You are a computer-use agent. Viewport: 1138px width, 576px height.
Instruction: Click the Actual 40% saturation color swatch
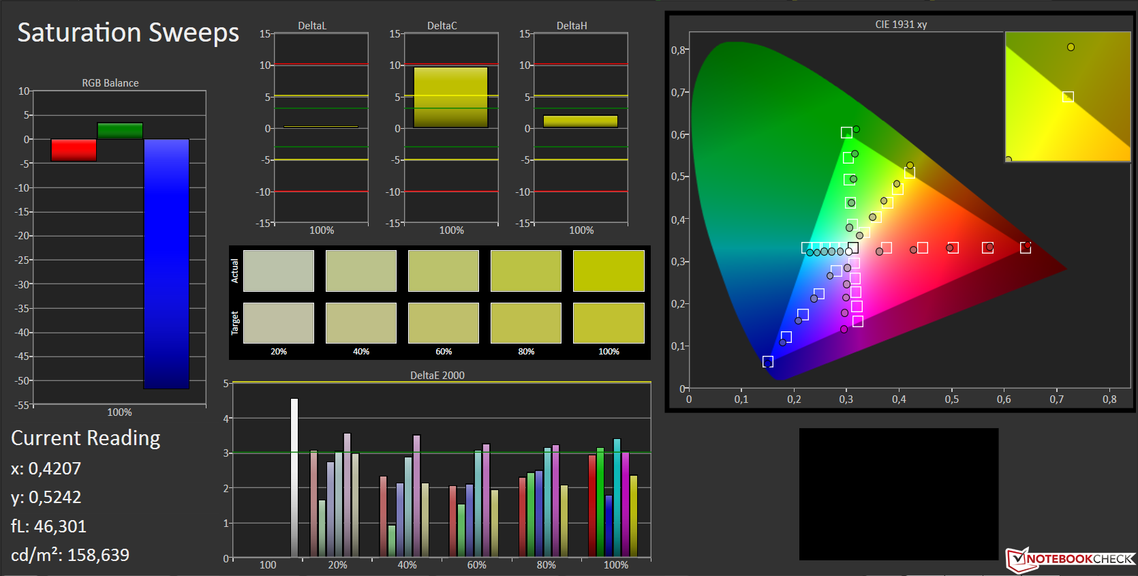(361, 271)
